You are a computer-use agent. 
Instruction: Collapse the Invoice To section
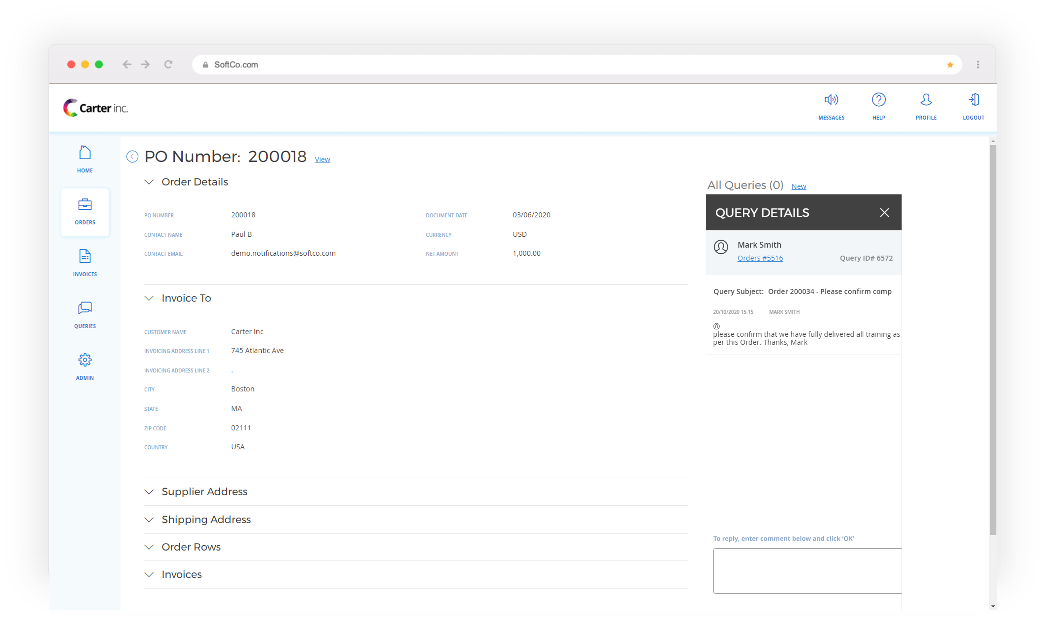click(149, 298)
